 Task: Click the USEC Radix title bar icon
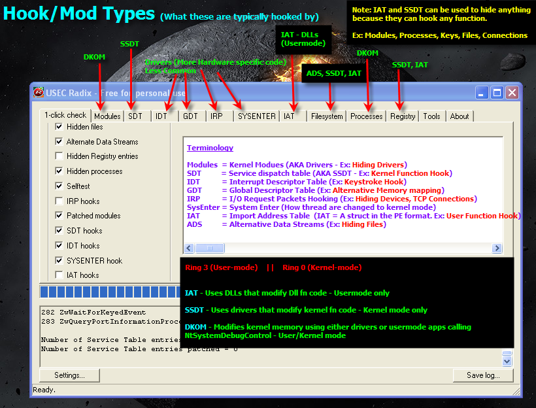[39, 92]
